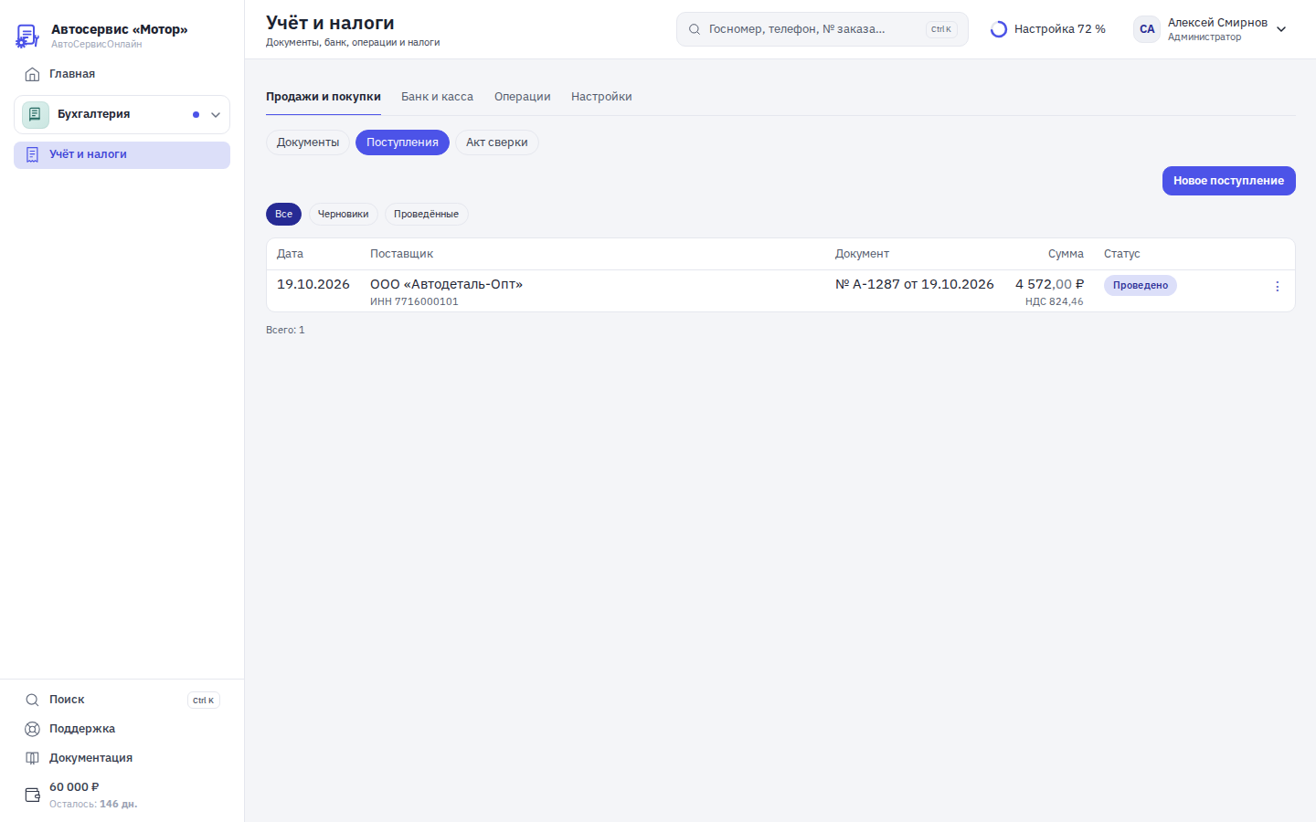
Task: Filter list by Черновики
Action: click(343, 214)
